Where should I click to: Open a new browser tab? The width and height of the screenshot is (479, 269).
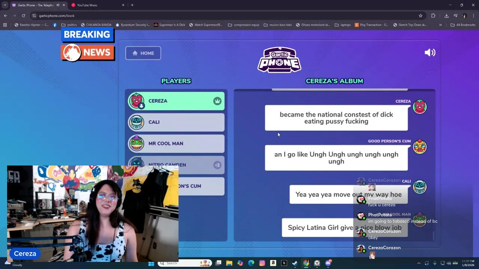(x=132, y=5)
